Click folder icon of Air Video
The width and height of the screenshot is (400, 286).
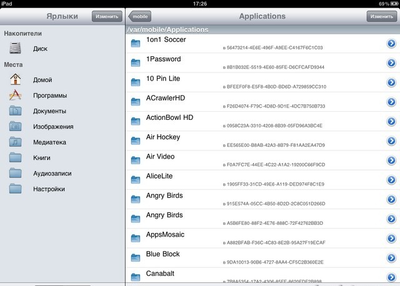pyautogui.click(x=136, y=160)
